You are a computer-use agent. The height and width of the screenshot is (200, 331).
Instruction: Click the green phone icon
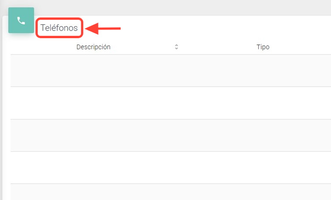pyautogui.click(x=21, y=20)
